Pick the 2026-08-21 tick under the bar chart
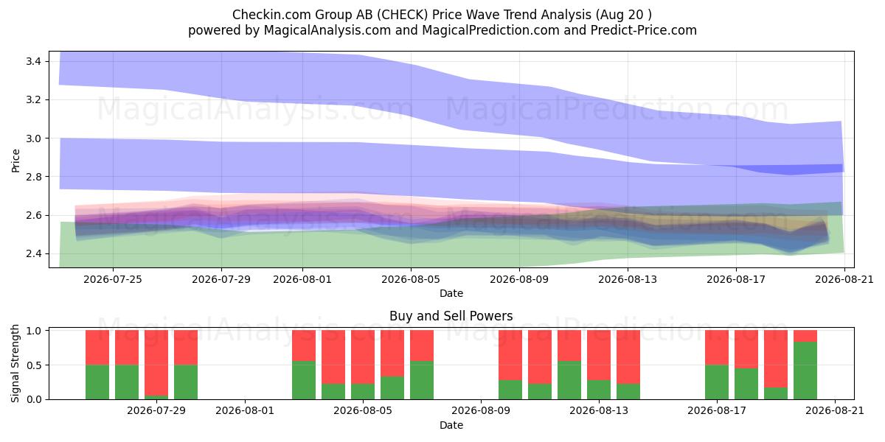 [835, 411]
